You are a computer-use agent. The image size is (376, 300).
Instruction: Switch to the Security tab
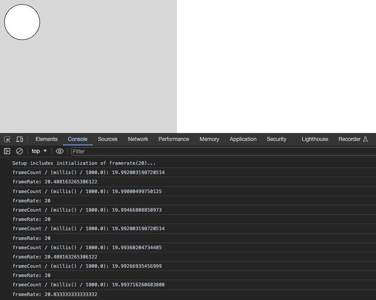click(276, 139)
